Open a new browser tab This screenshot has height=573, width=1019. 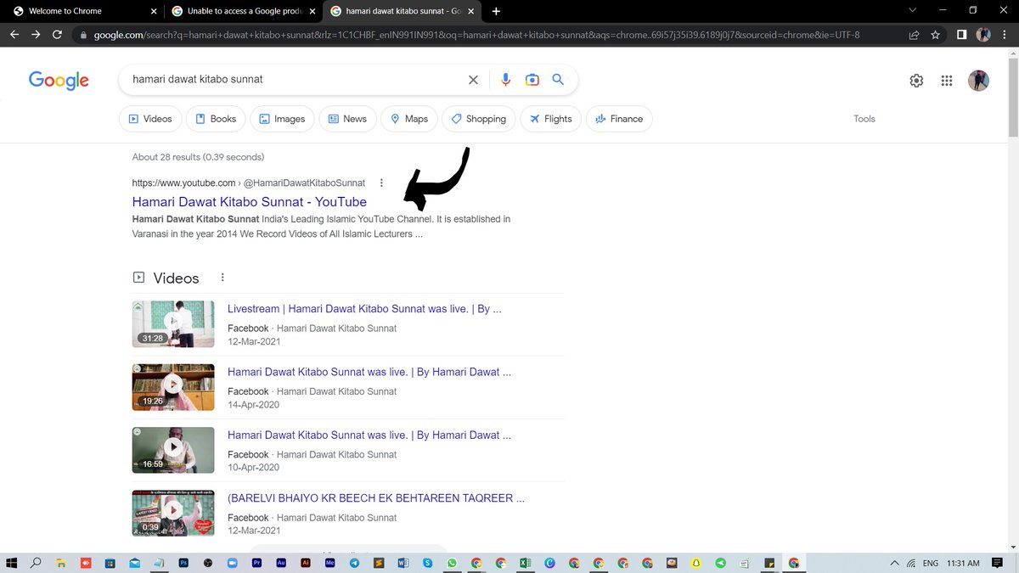[496, 11]
